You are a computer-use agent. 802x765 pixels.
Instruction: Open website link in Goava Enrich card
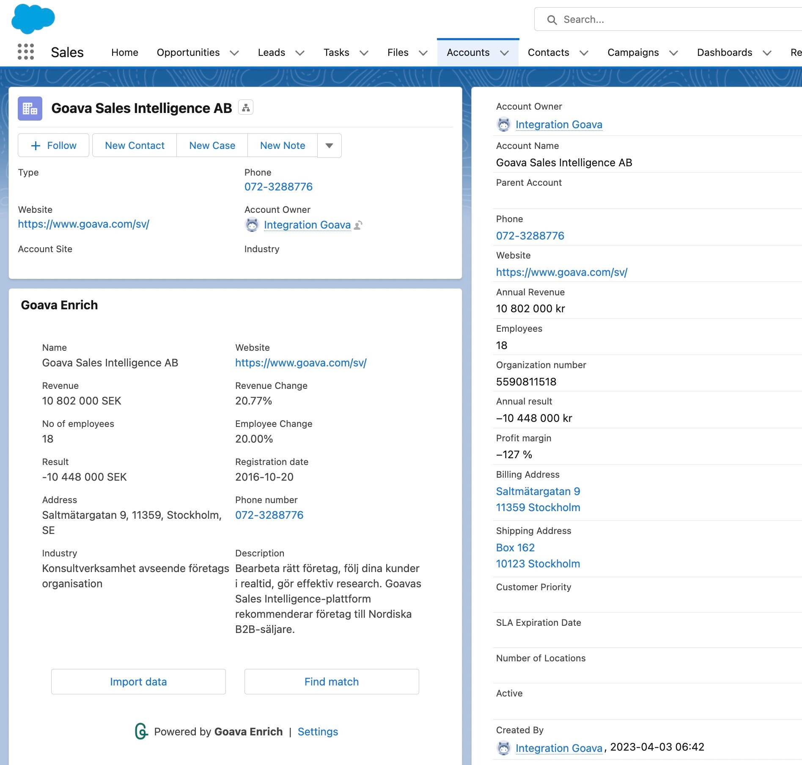[x=301, y=363]
